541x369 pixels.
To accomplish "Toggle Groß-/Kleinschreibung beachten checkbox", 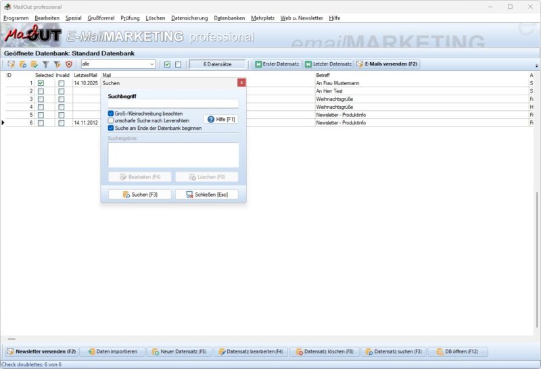I will pos(111,114).
